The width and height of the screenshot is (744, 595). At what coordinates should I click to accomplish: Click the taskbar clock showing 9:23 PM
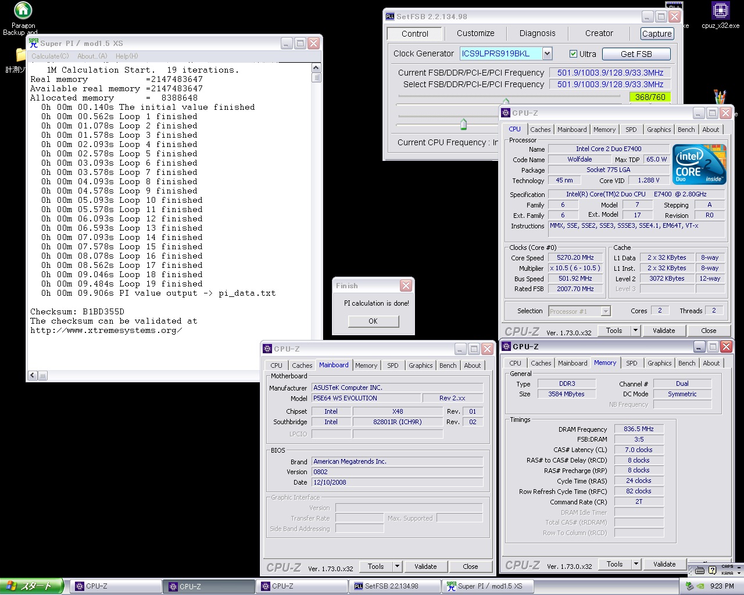[x=722, y=586]
